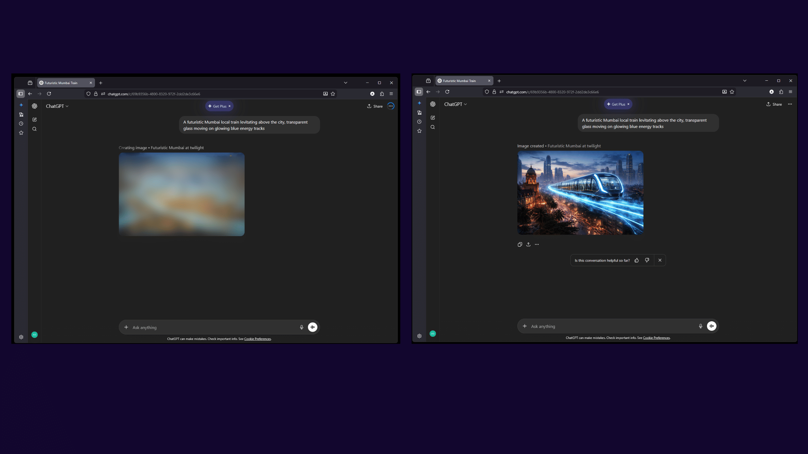Toggle the browser sidebar in the 'Creating image' window
Image resolution: width=808 pixels, height=454 pixels.
tap(21, 94)
